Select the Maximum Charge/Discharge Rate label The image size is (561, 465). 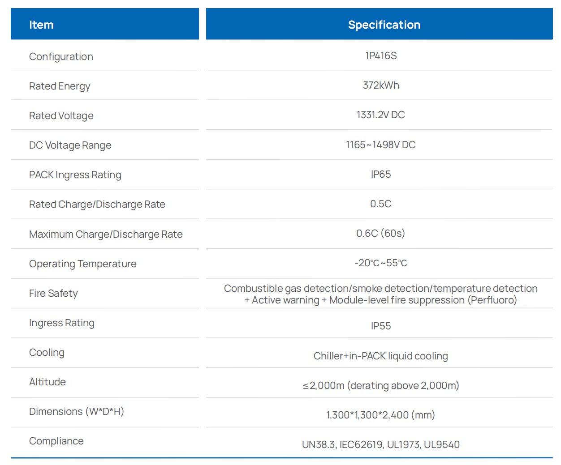(106, 235)
